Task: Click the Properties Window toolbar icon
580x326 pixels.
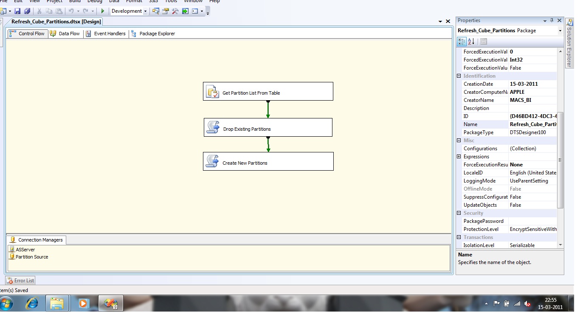Action: click(x=166, y=11)
